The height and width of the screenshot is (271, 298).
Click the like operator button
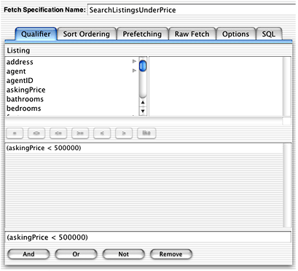(146, 133)
